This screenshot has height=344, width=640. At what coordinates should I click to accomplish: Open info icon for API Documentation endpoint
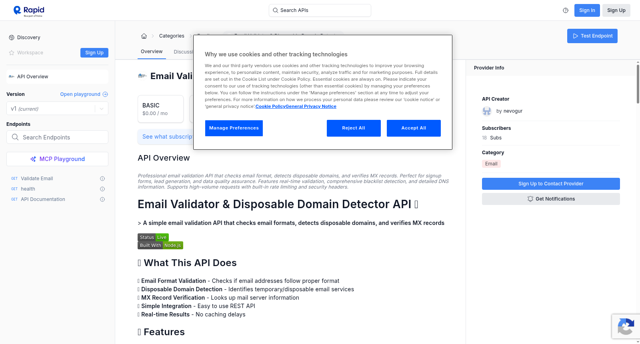click(x=102, y=199)
